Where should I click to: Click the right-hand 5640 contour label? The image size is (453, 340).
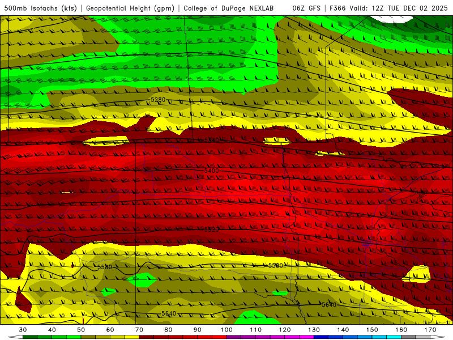coord(329,305)
